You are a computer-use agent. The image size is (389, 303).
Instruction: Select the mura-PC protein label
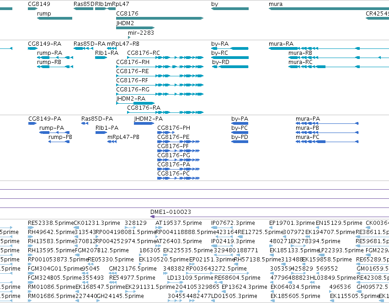307,137
